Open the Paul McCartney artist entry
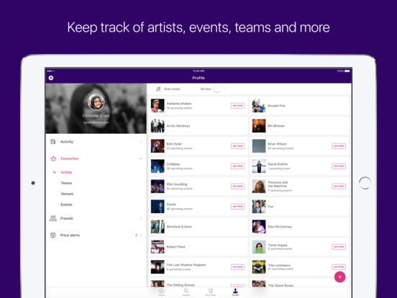The height and width of the screenshot is (298, 397). click(x=299, y=227)
